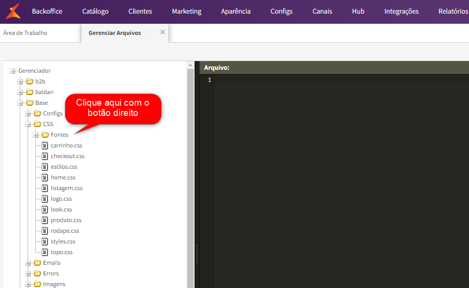Open the Clientes menu

pyautogui.click(x=140, y=11)
